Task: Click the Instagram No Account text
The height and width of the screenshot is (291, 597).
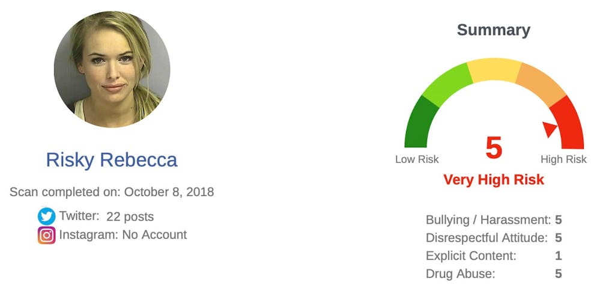Action: pos(123,234)
